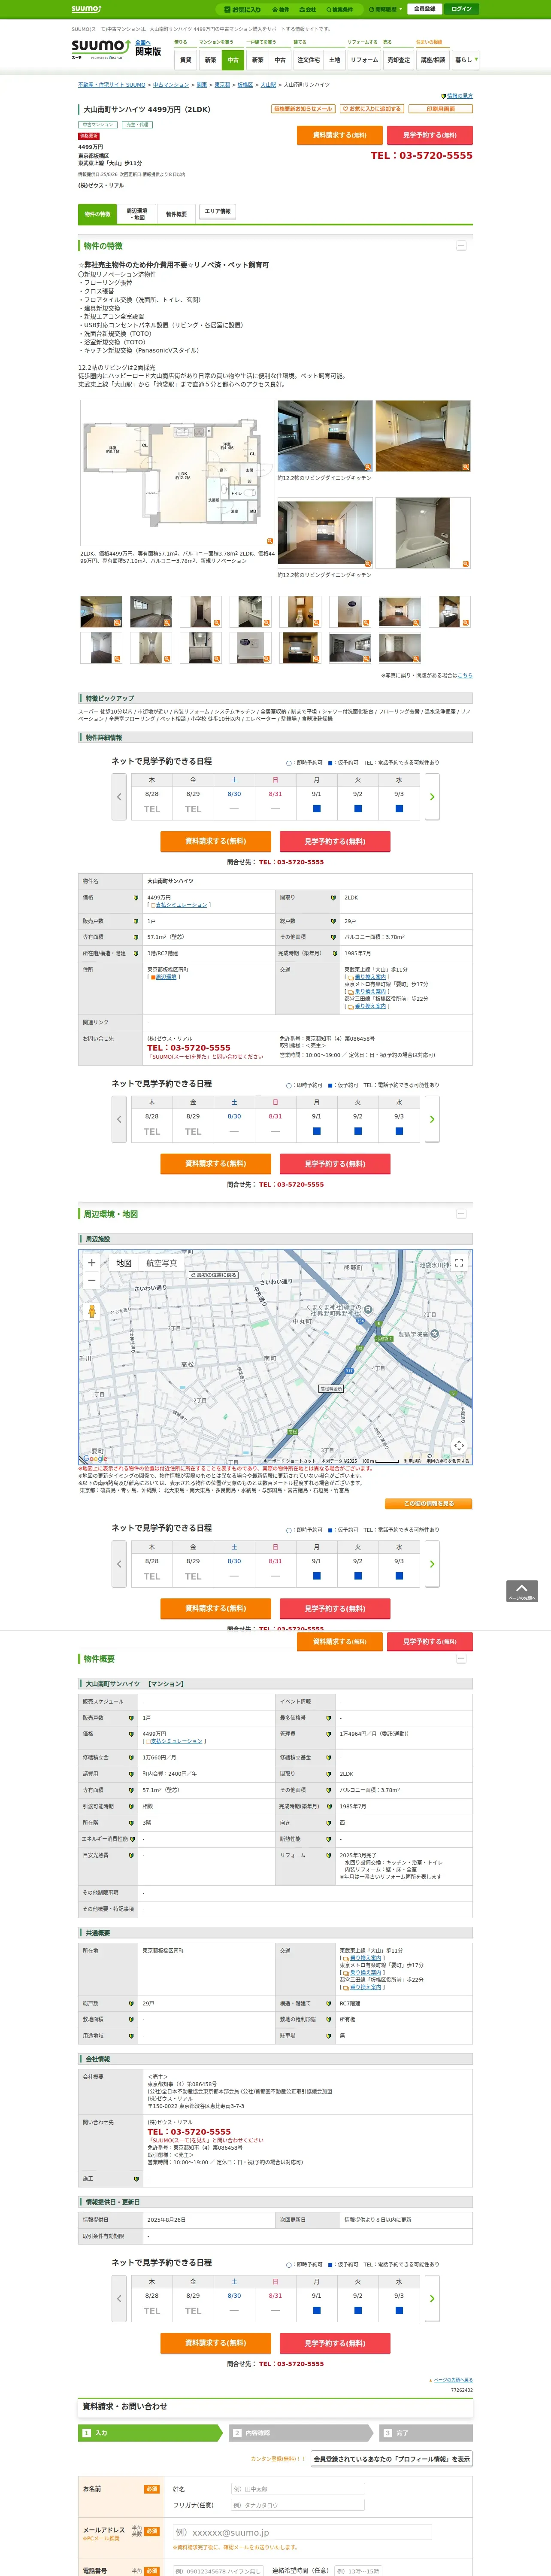The height and width of the screenshot is (2576, 551).
Task: Collapse the 物件概要 section
Action: point(461,1659)
